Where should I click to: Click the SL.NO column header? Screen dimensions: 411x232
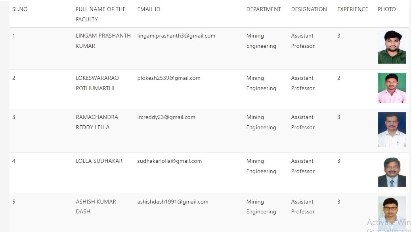(20, 9)
